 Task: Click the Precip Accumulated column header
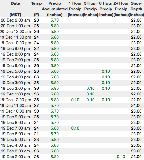tap(55, 9)
